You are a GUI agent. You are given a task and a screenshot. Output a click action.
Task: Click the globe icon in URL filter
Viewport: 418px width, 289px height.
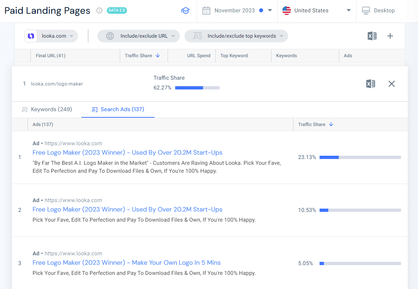(x=110, y=36)
